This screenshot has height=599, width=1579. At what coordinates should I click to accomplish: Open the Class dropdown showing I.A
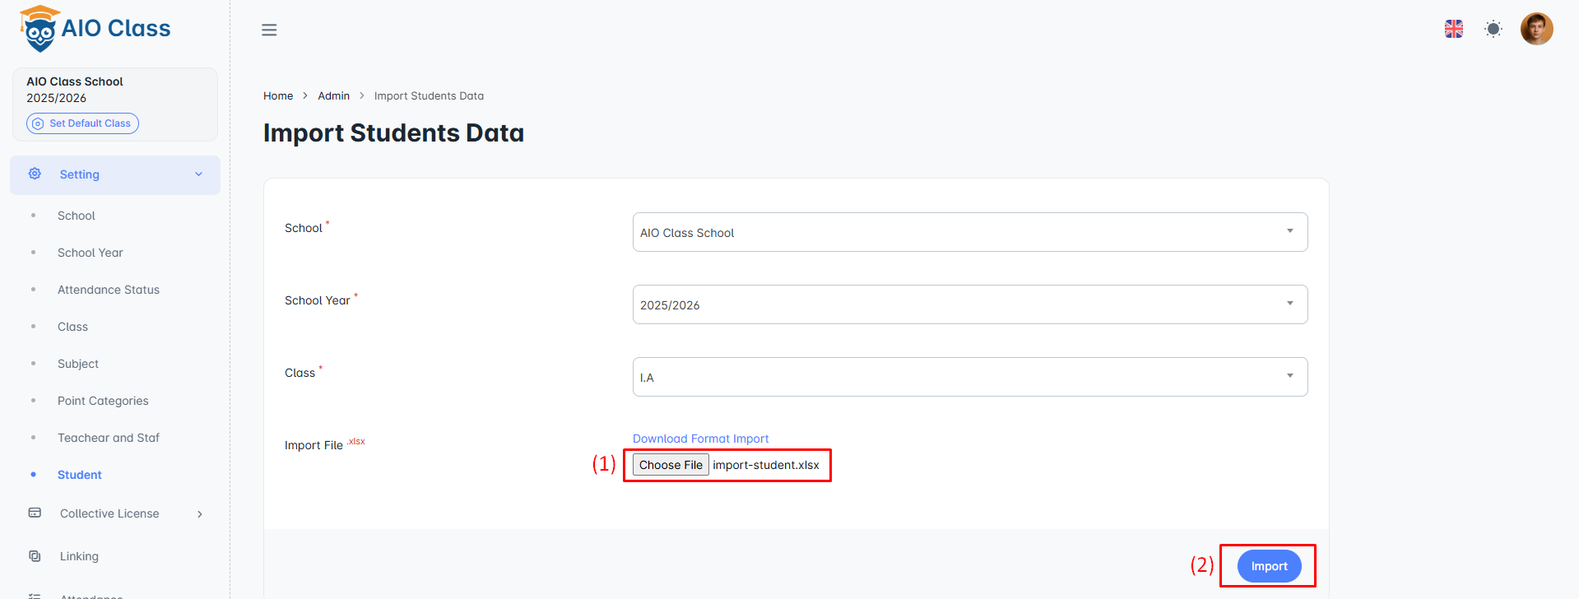(969, 377)
